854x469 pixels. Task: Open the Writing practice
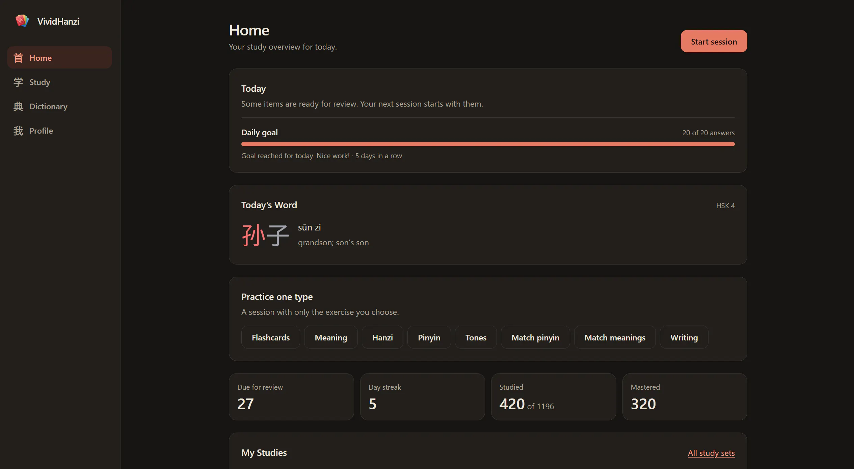(684, 337)
